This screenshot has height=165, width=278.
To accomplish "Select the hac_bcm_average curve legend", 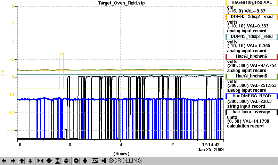I will tap(252, 112).
